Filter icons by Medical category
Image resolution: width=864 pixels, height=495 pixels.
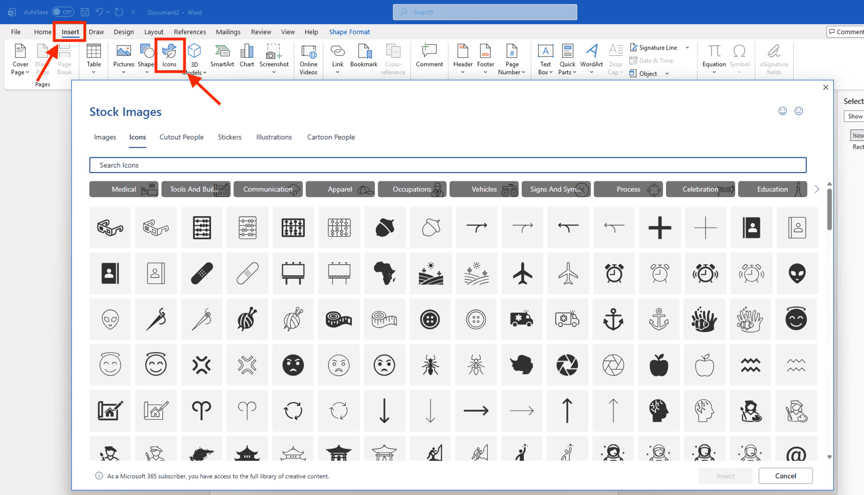click(124, 189)
